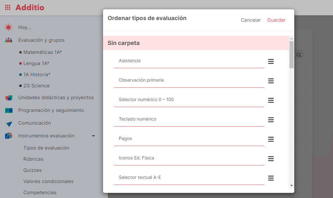Click Guardar to save order
333x198 pixels.
[276, 20]
